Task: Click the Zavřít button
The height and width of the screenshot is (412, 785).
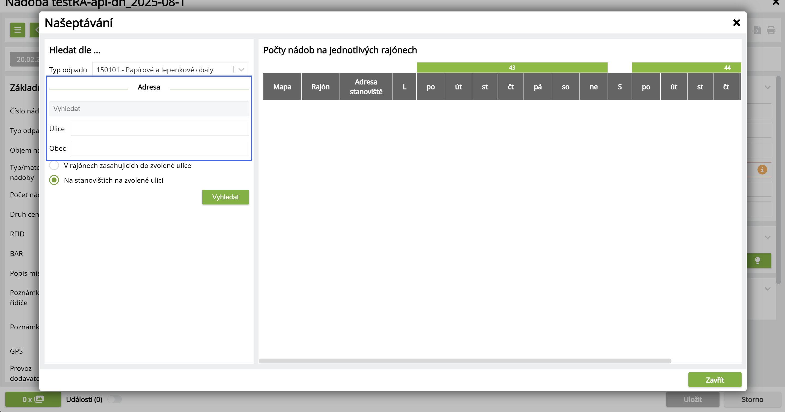Action: pyautogui.click(x=714, y=380)
